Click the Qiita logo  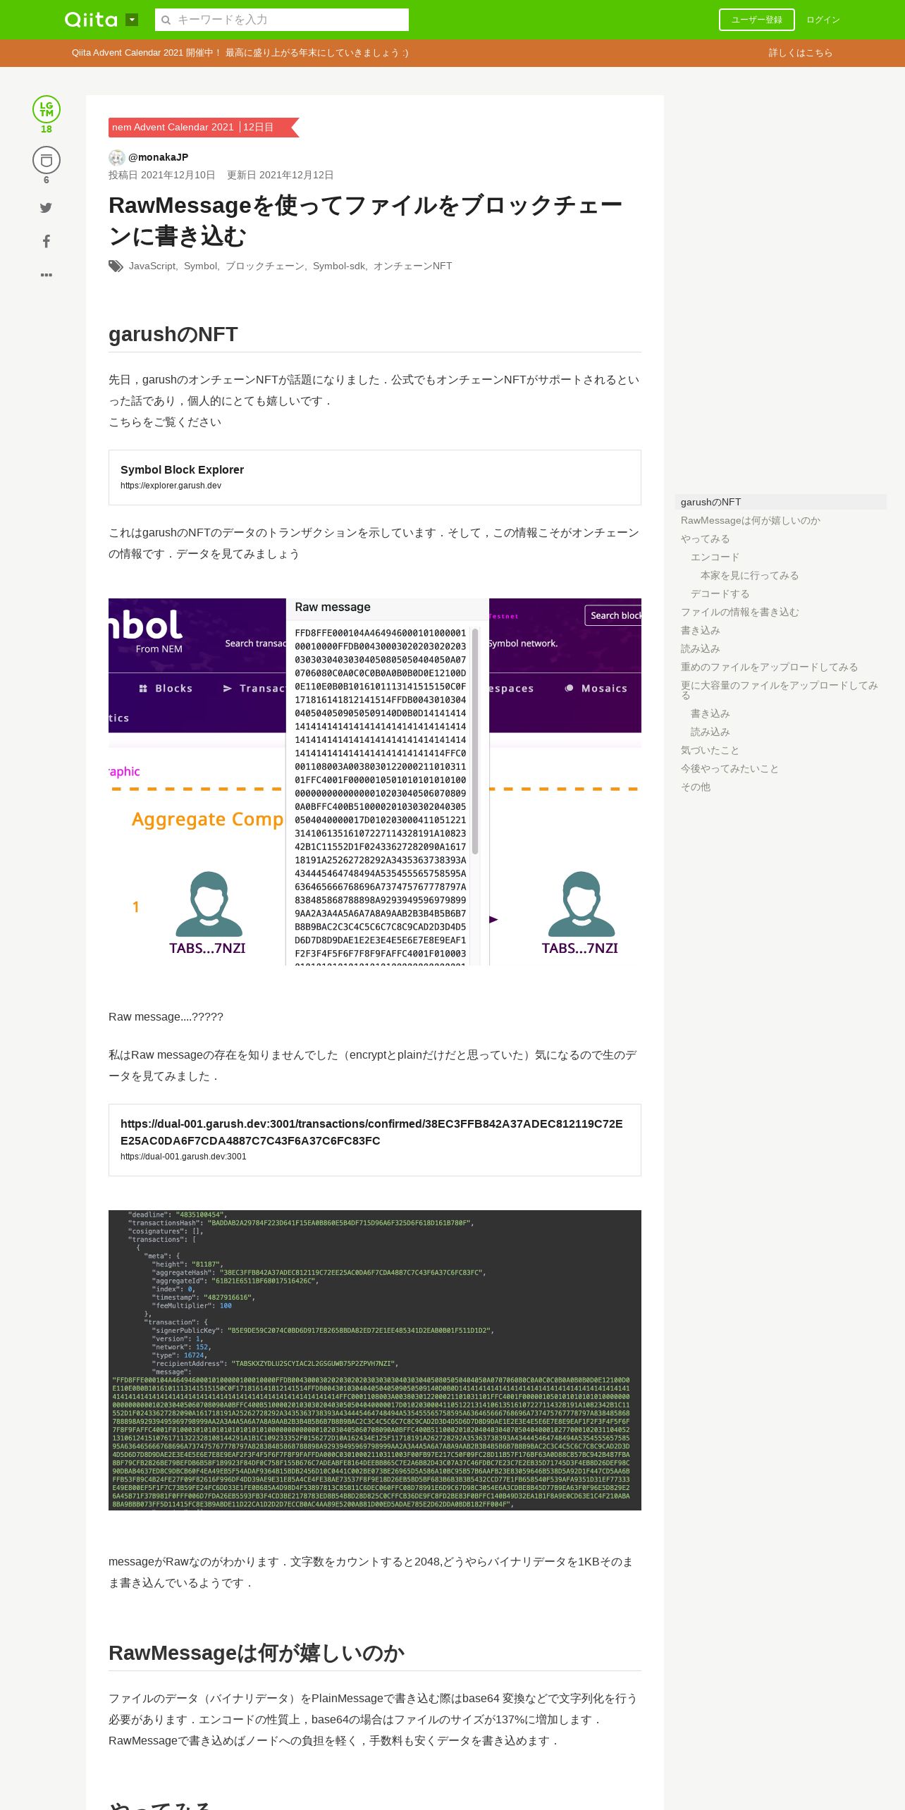coord(91,20)
